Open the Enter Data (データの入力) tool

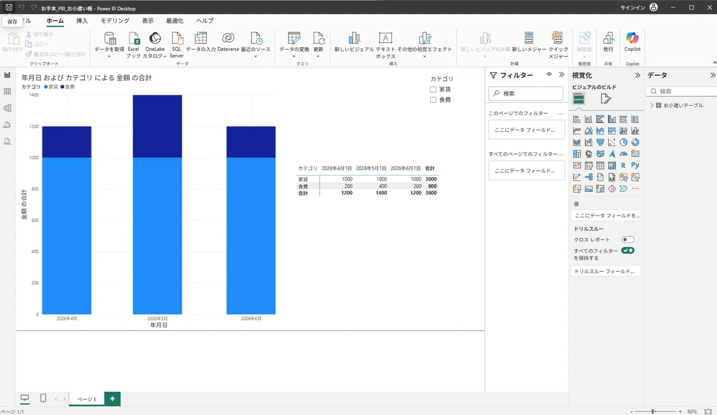pyautogui.click(x=201, y=42)
